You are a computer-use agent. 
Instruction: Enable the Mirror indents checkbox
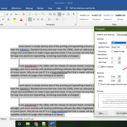click(99, 67)
